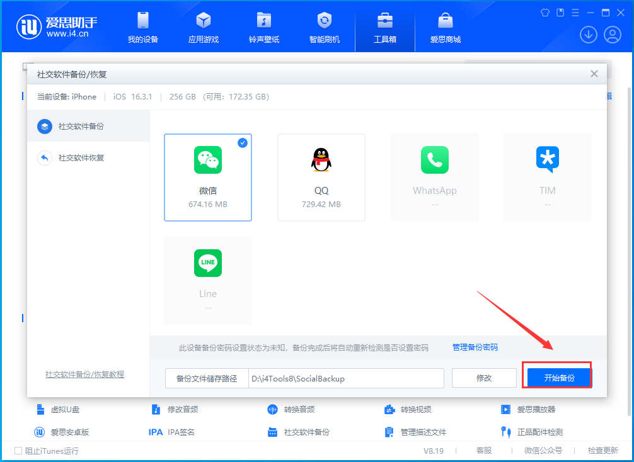This screenshot has height=462, width=634.
Task: Select QQ app for backup
Action: pyautogui.click(x=321, y=177)
